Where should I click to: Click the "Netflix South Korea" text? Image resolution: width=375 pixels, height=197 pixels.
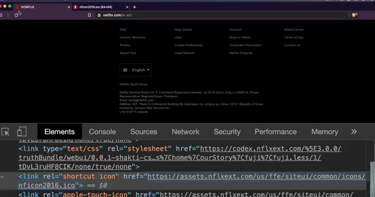tap(134, 84)
